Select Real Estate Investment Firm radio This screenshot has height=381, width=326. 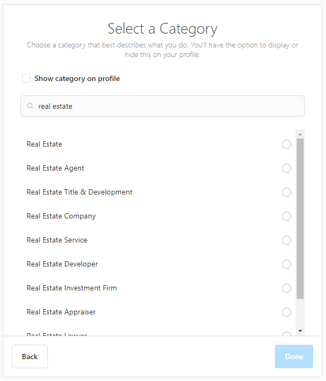point(287,288)
